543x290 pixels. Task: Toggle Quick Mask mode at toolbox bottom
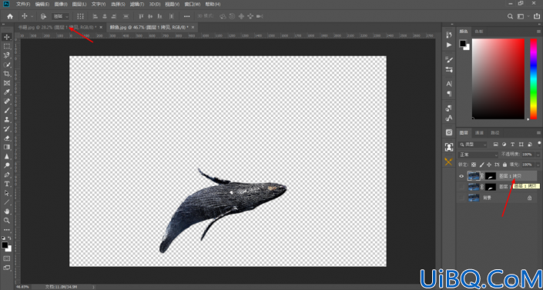(7, 258)
